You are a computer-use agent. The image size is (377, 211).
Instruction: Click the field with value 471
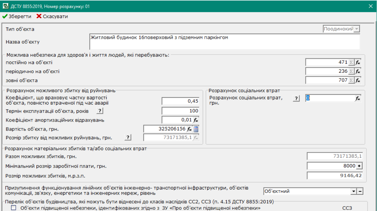[x=327, y=62]
